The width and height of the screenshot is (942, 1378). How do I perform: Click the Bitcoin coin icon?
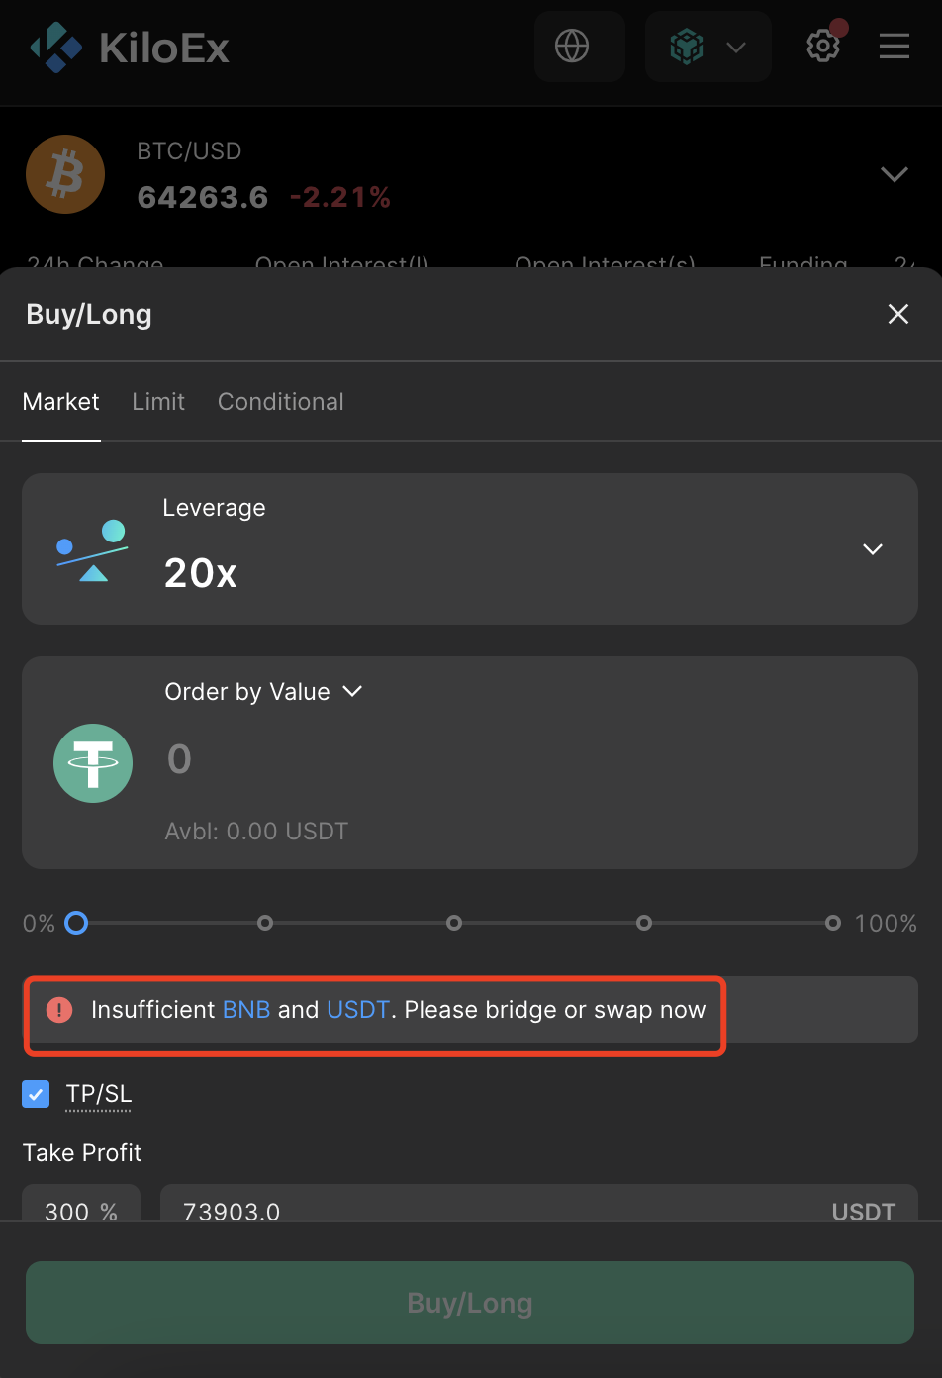[65, 174]
